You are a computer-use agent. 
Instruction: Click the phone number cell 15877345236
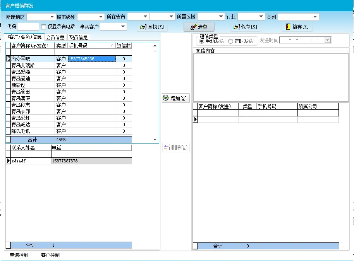[92, 59]
